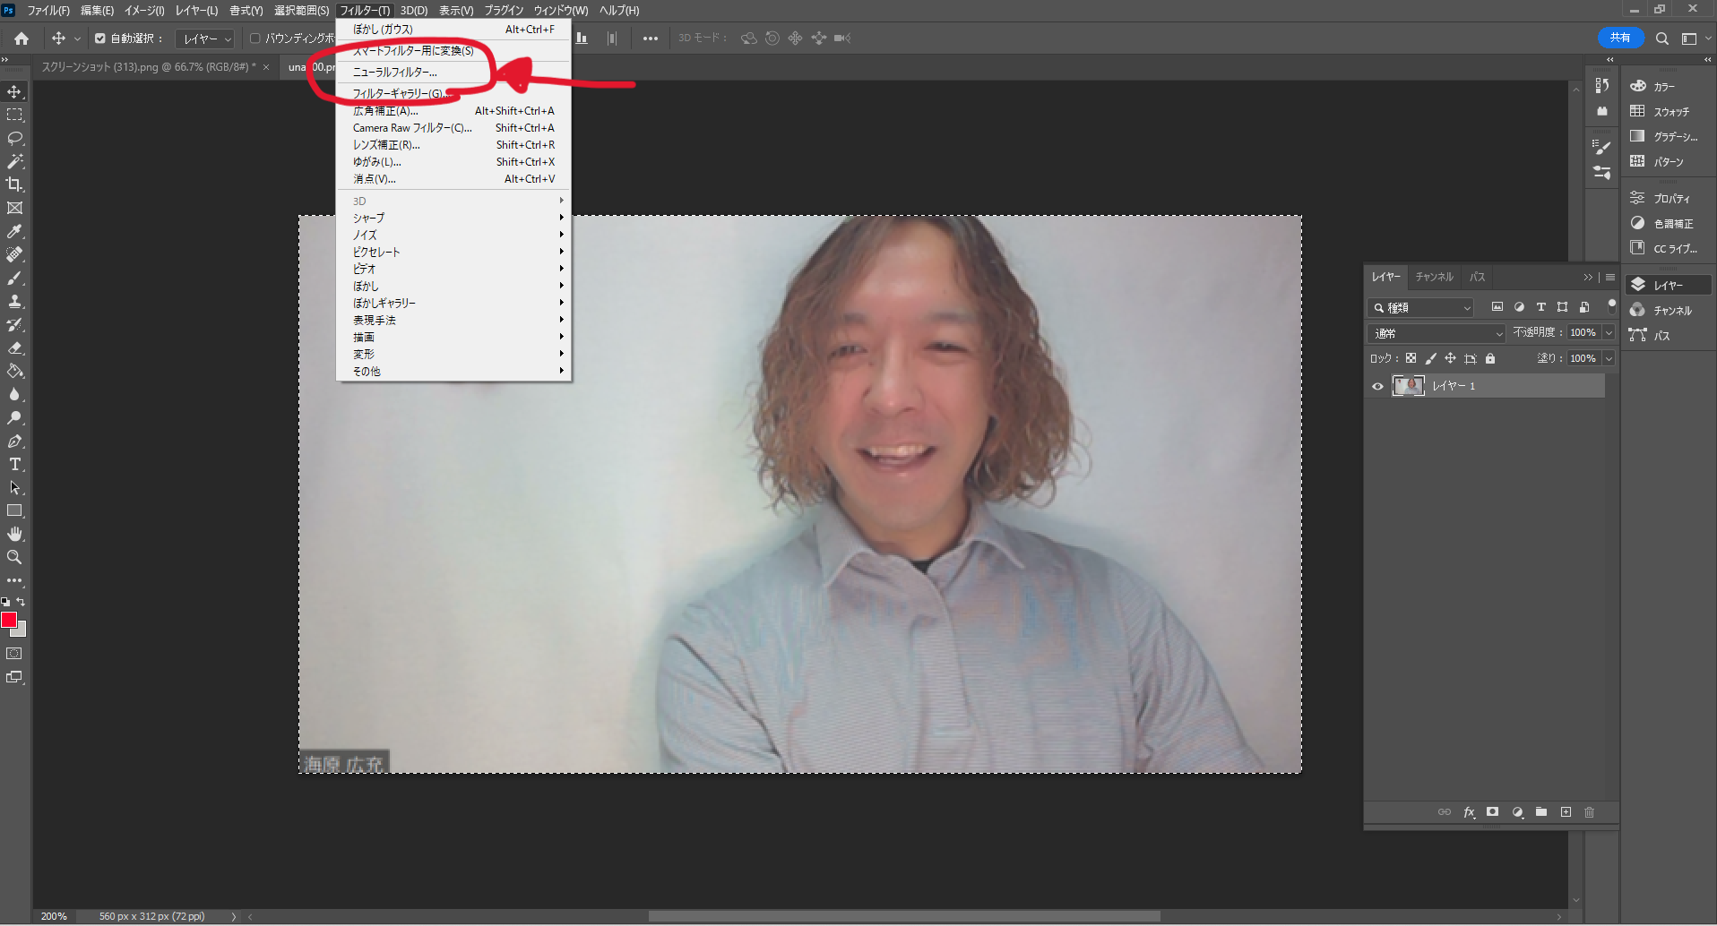Open the 通常 blend mode dropdown
The width and height of the screenshot is (1717, 926).
[1437, 333]
